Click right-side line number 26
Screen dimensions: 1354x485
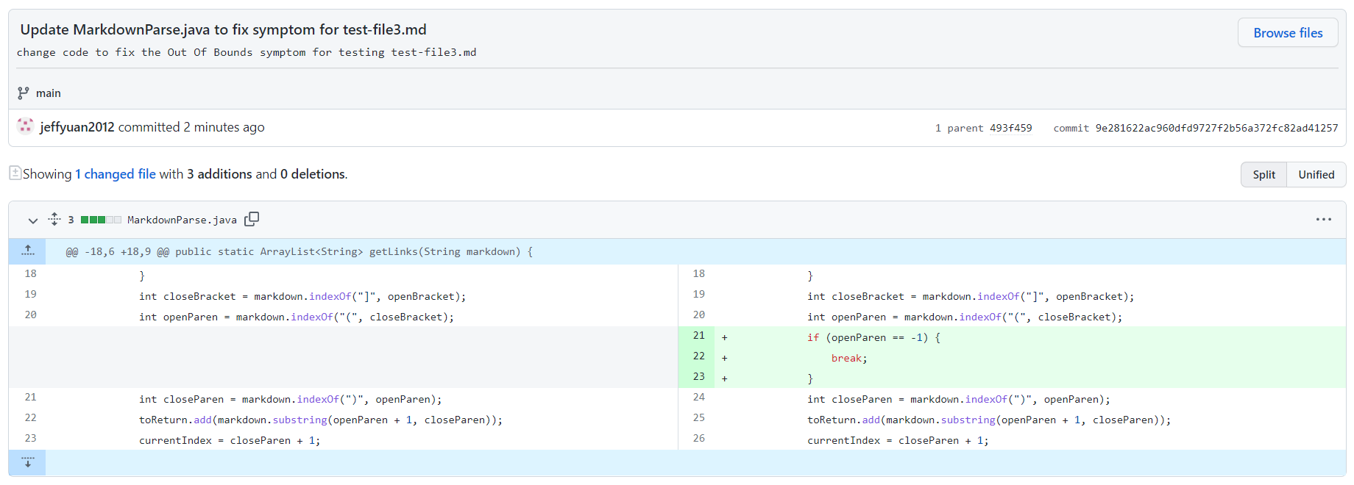[x=698, y=439]
